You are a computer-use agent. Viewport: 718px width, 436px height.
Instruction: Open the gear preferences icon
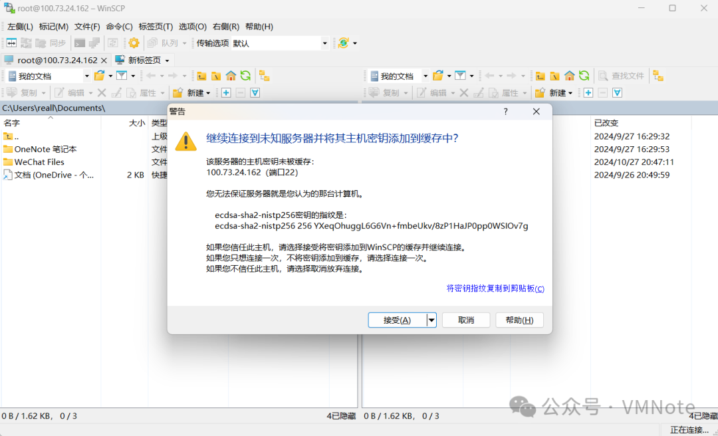[x=134, y=43]
